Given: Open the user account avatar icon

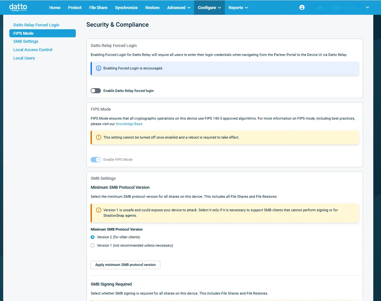Looking at the screenshot, I should click(302, 7).
